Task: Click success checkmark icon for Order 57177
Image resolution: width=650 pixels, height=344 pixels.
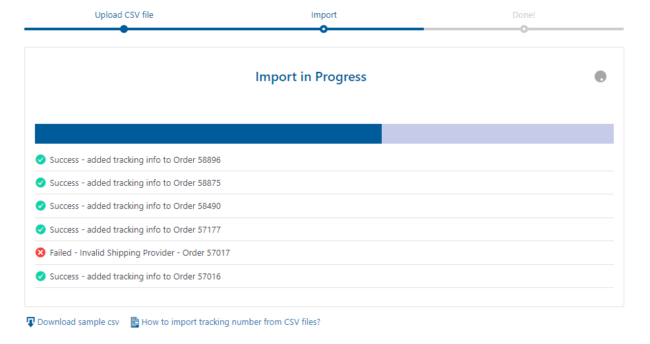Action: [40, 229]
